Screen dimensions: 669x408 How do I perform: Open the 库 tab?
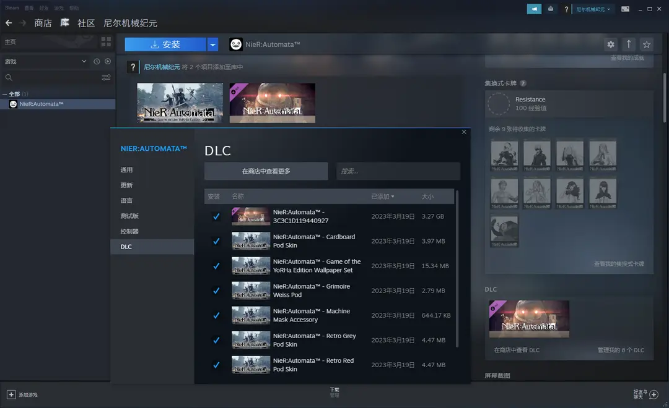point(64,23)
